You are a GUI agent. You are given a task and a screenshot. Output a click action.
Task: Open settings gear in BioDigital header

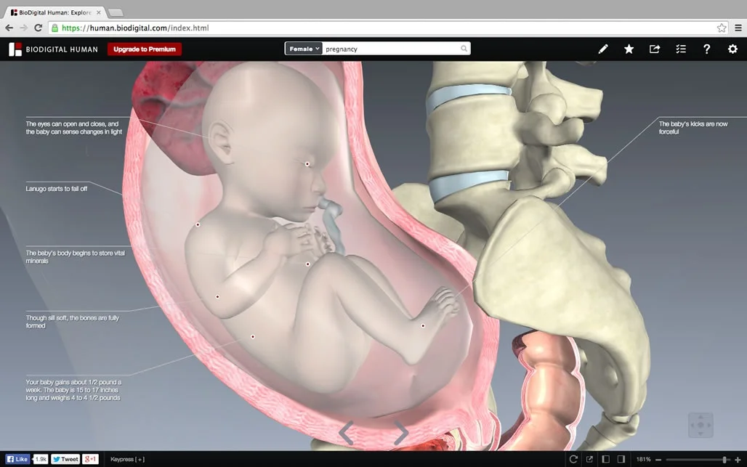732,49
